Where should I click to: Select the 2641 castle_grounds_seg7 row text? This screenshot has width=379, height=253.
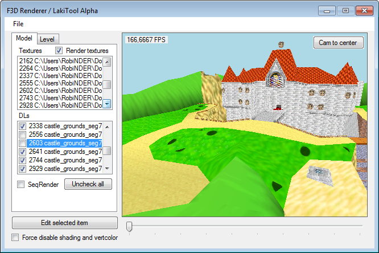pyautogui.click(x=65, y=152)
